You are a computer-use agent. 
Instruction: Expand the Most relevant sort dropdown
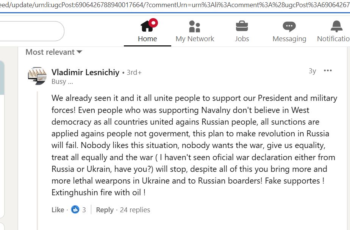click(54, 52)
